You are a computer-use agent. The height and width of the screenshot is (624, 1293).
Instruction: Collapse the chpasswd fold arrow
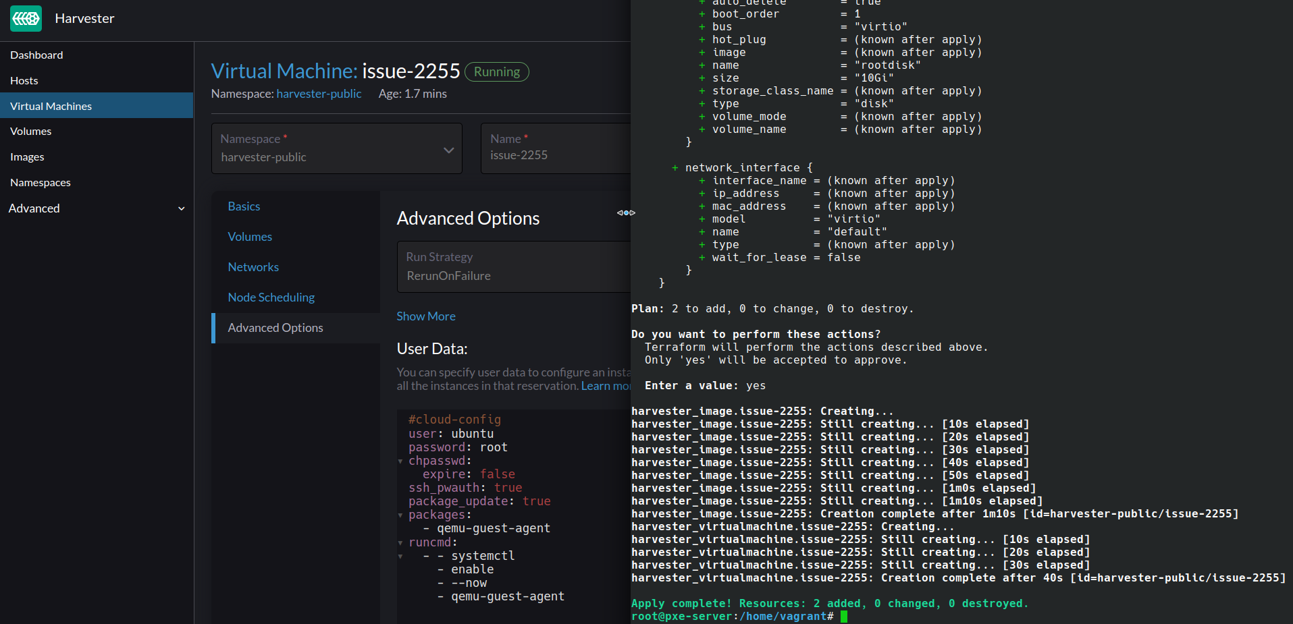pyautogui.click(x=400, y=461)
